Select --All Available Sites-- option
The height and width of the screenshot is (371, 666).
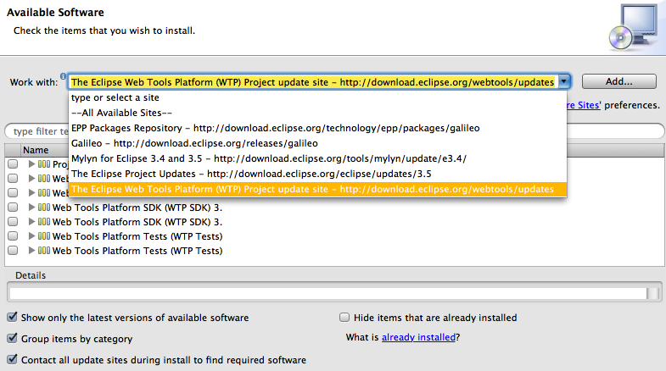coord(317,113)
